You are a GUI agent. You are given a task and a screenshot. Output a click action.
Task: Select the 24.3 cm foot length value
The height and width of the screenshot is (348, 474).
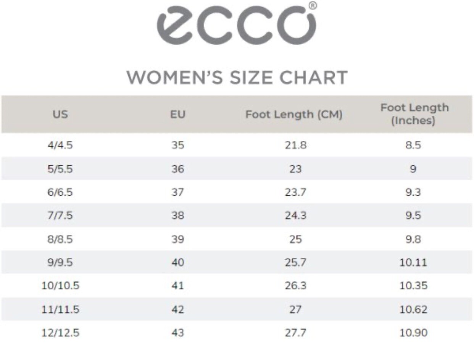point(295,215)
